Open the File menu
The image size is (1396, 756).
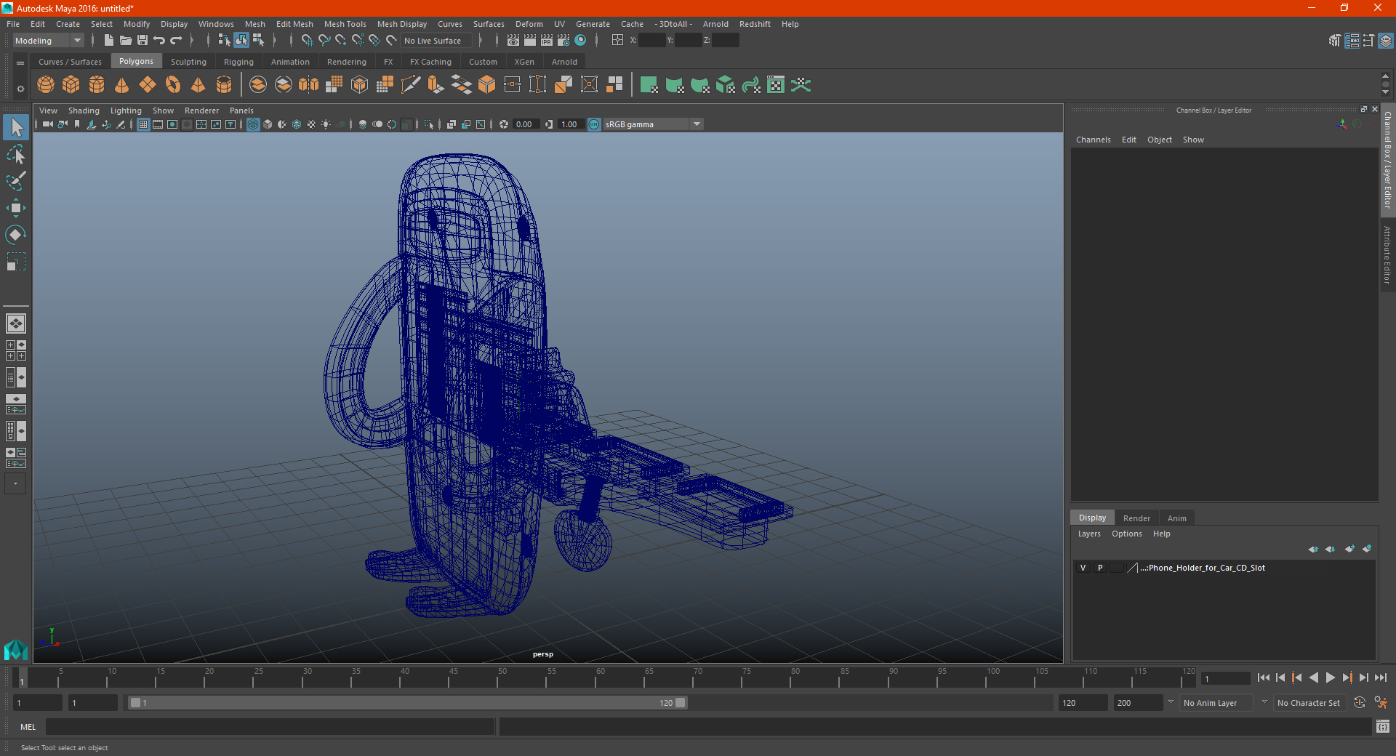click(x=13, y=24)
